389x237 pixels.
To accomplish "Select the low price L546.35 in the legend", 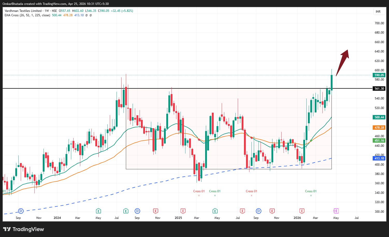I will click(90, 11).
